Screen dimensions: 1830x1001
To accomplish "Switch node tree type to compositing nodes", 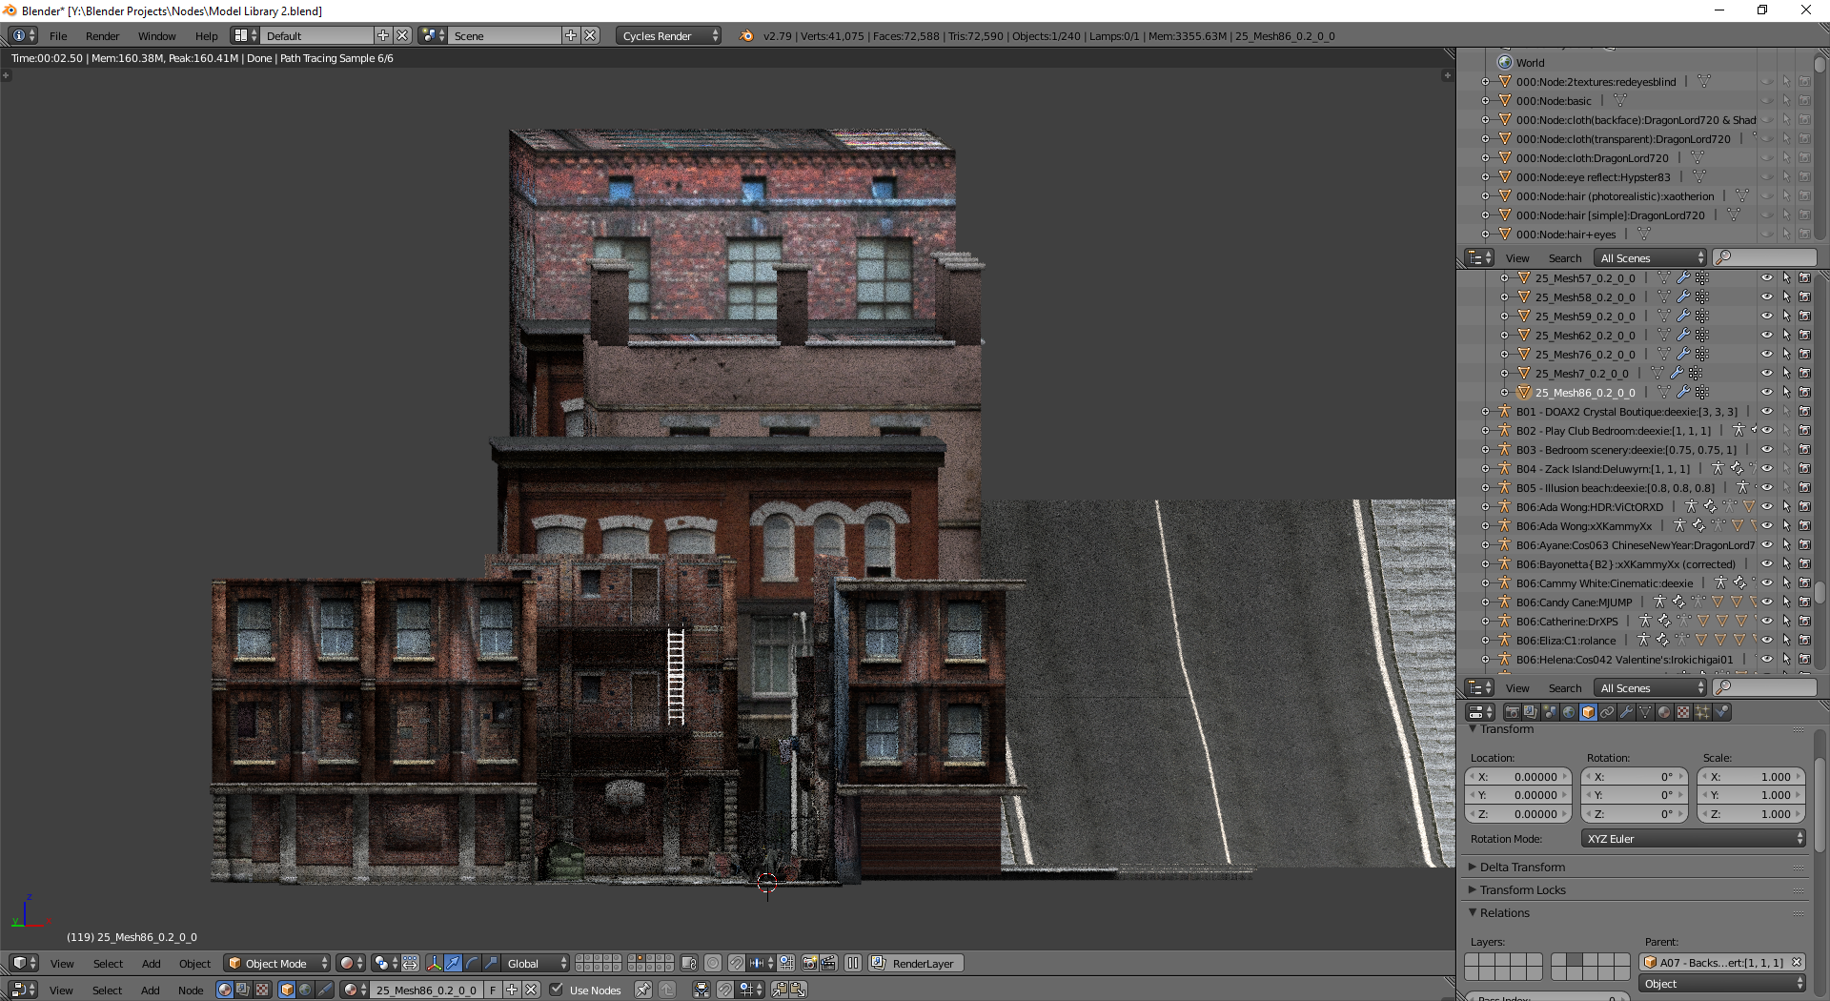I will tap(243, 991).
